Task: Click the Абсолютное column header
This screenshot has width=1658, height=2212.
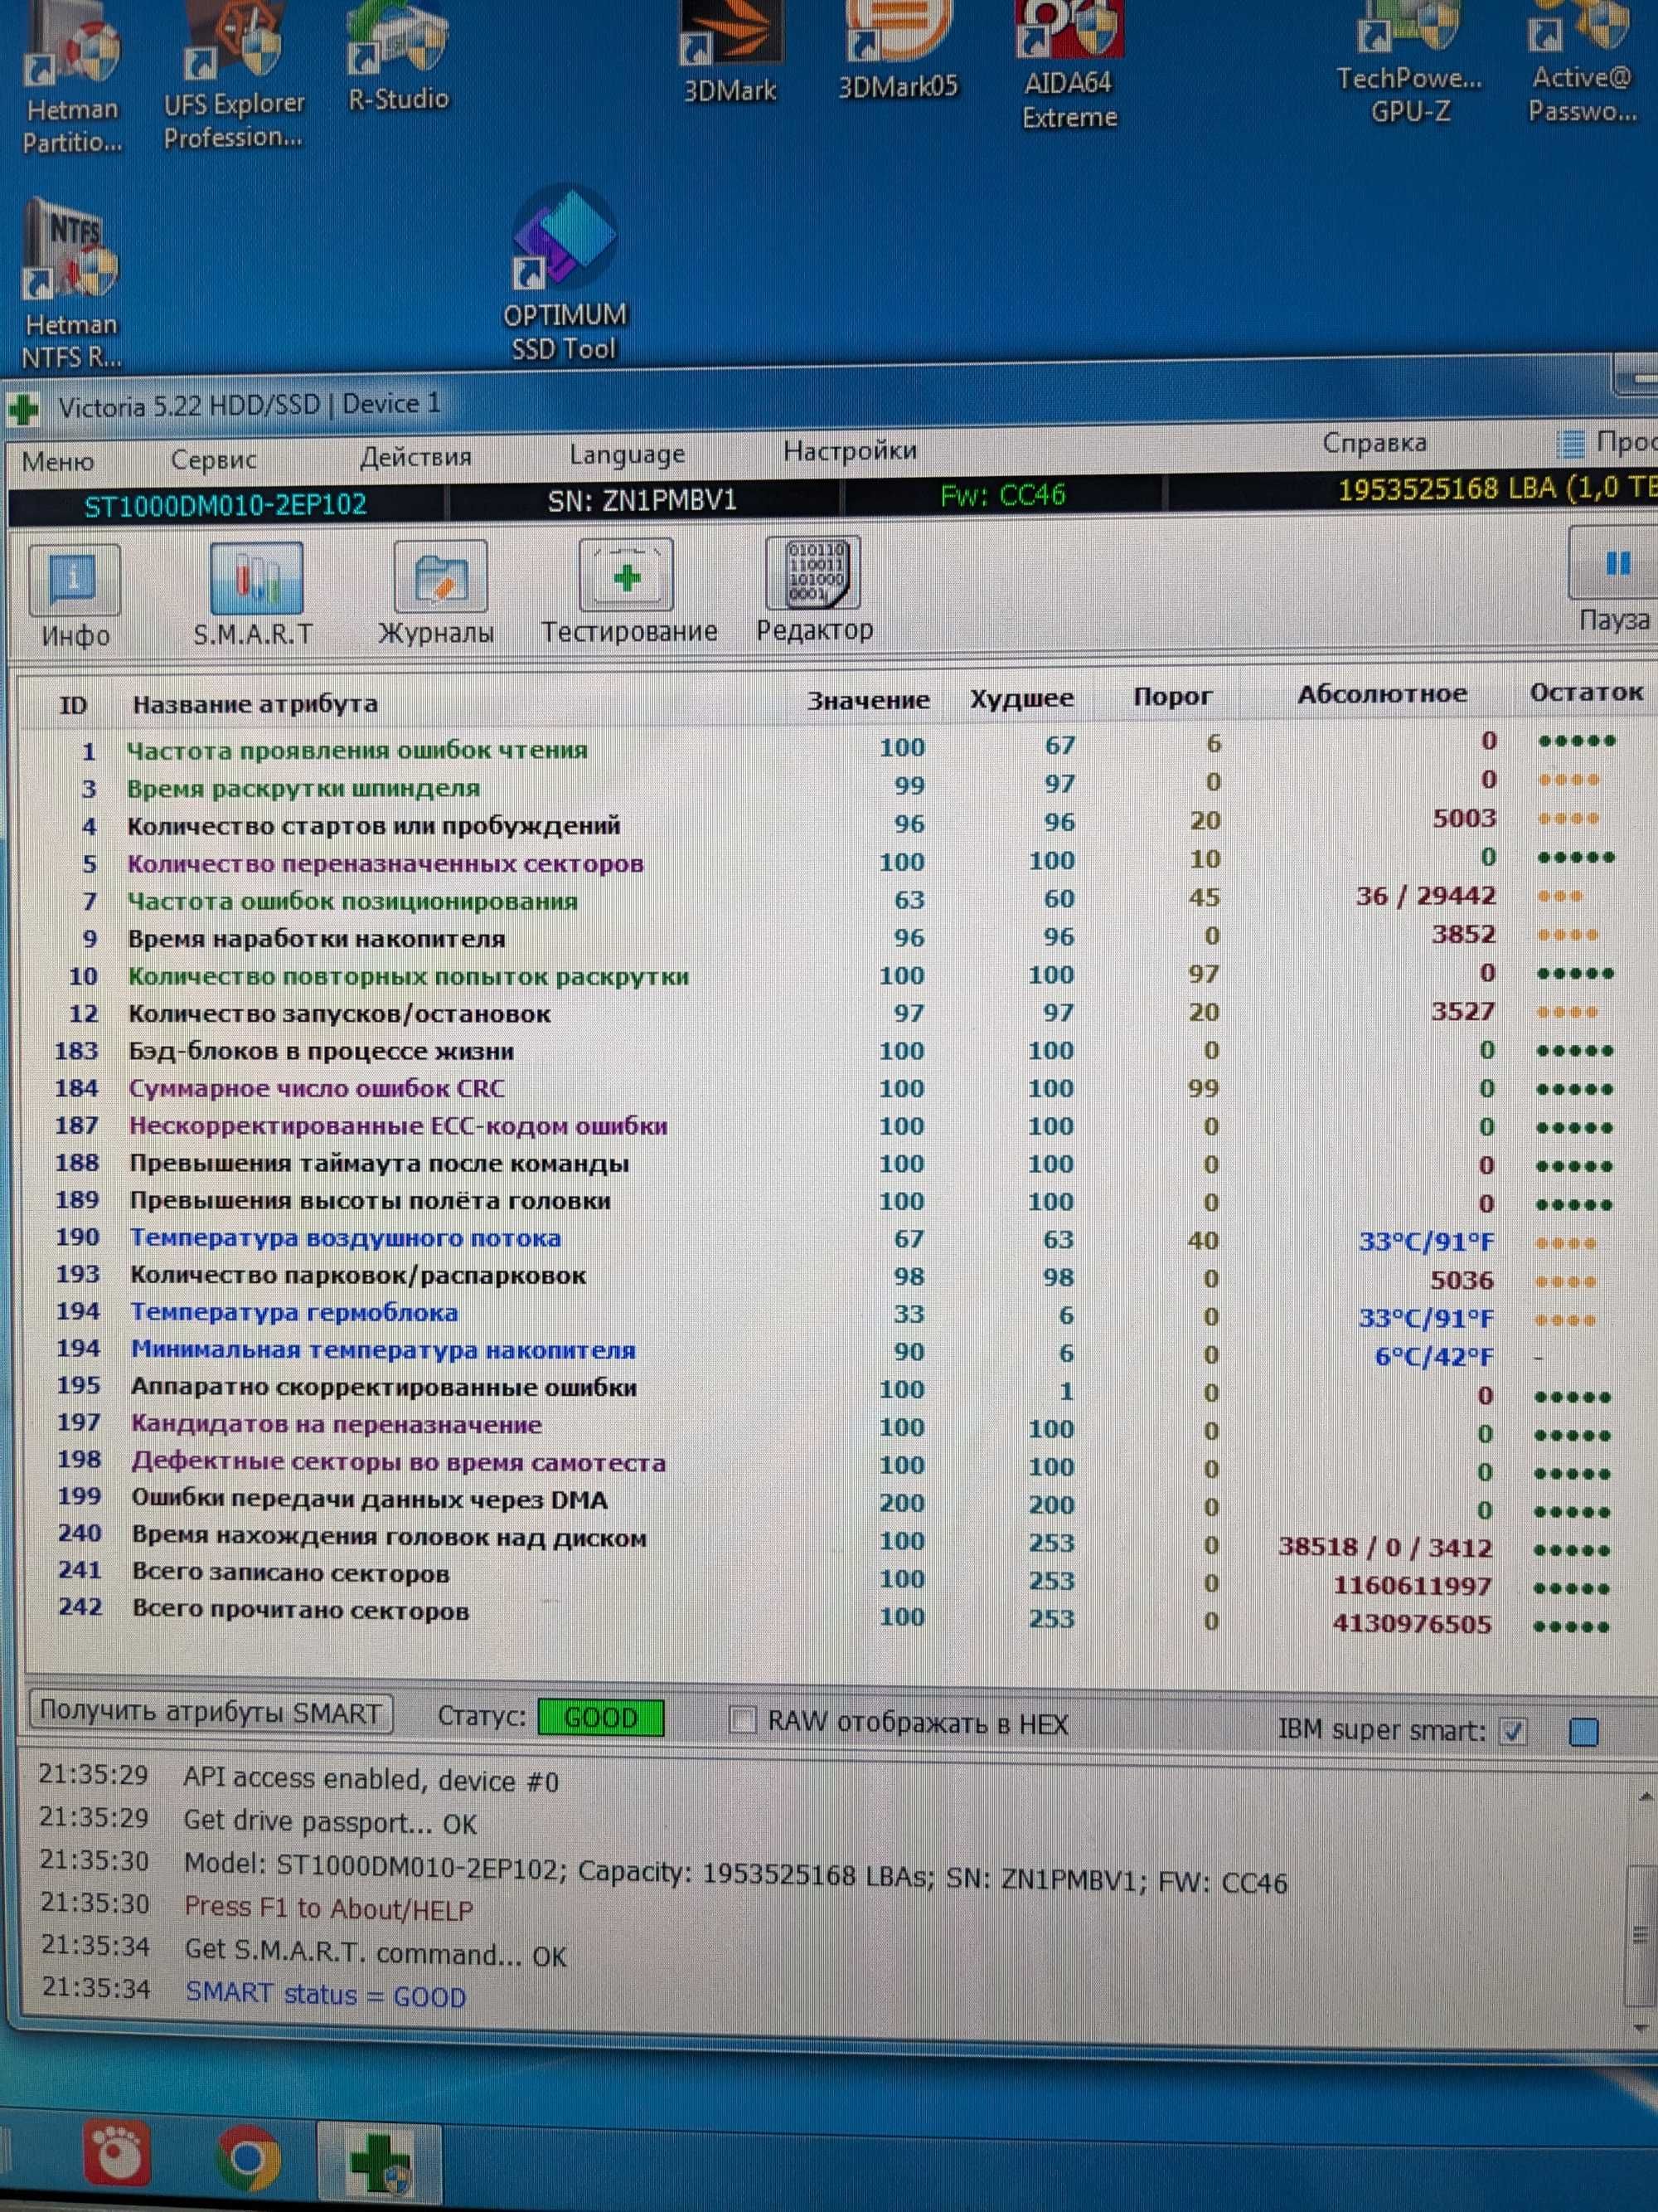Action: (x=1382, y=694)
